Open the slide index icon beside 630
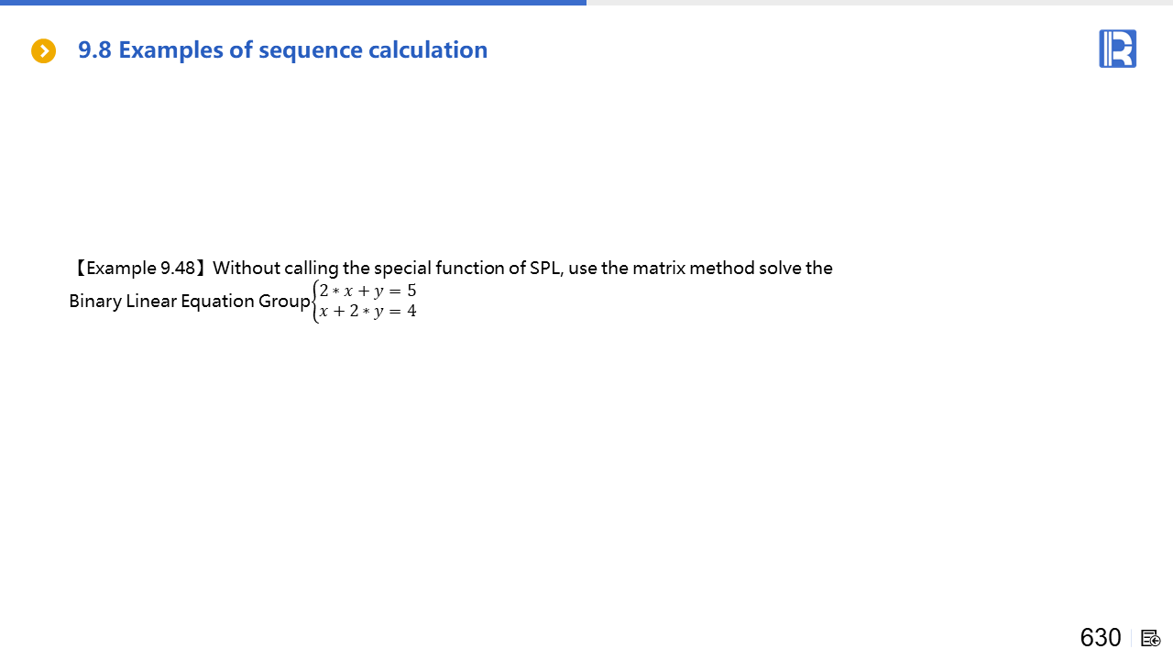Viewport: 1173px width, 660px height. pos(1151,638)
